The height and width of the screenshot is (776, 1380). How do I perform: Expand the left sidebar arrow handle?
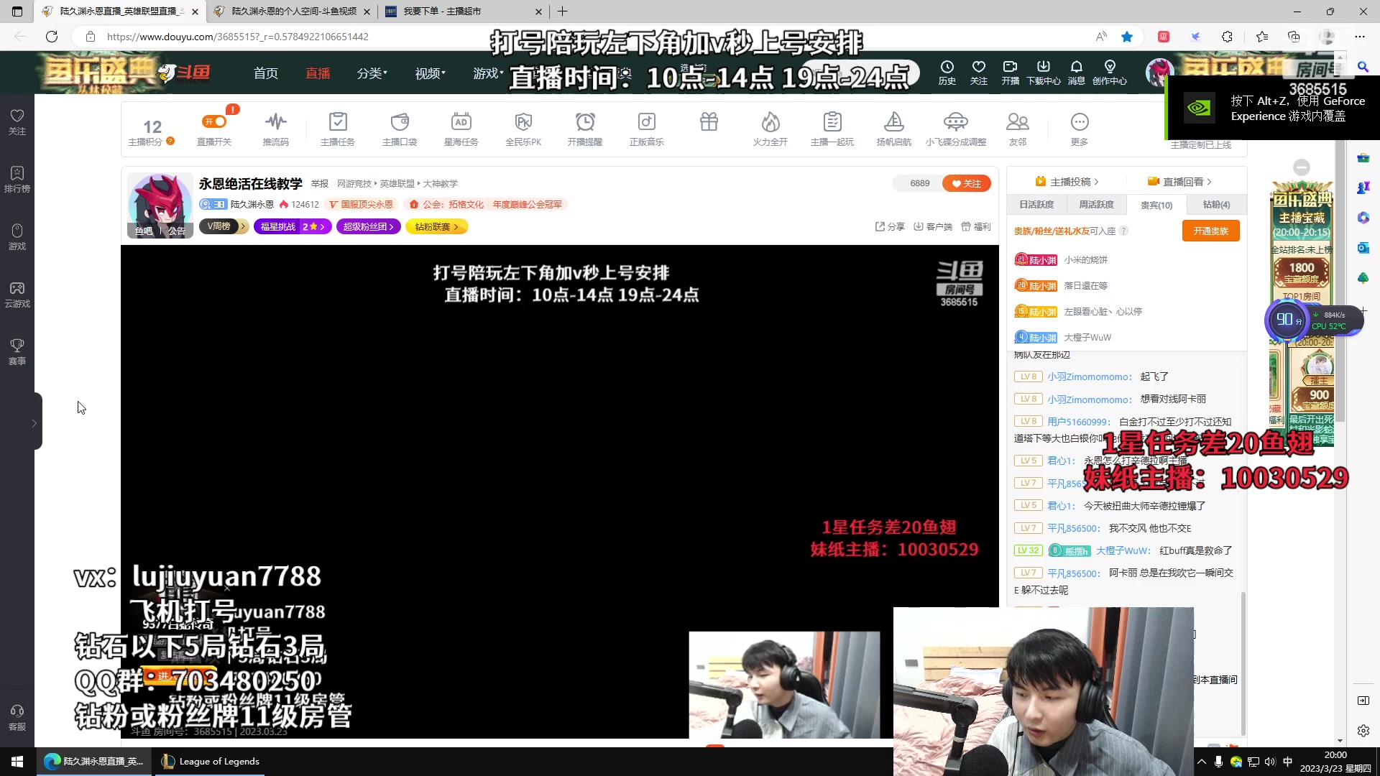tap(34, 422)
